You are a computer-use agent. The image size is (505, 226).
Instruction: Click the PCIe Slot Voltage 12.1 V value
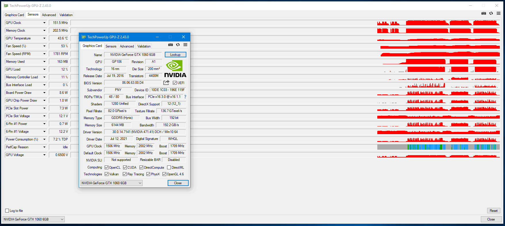(59, 116)
